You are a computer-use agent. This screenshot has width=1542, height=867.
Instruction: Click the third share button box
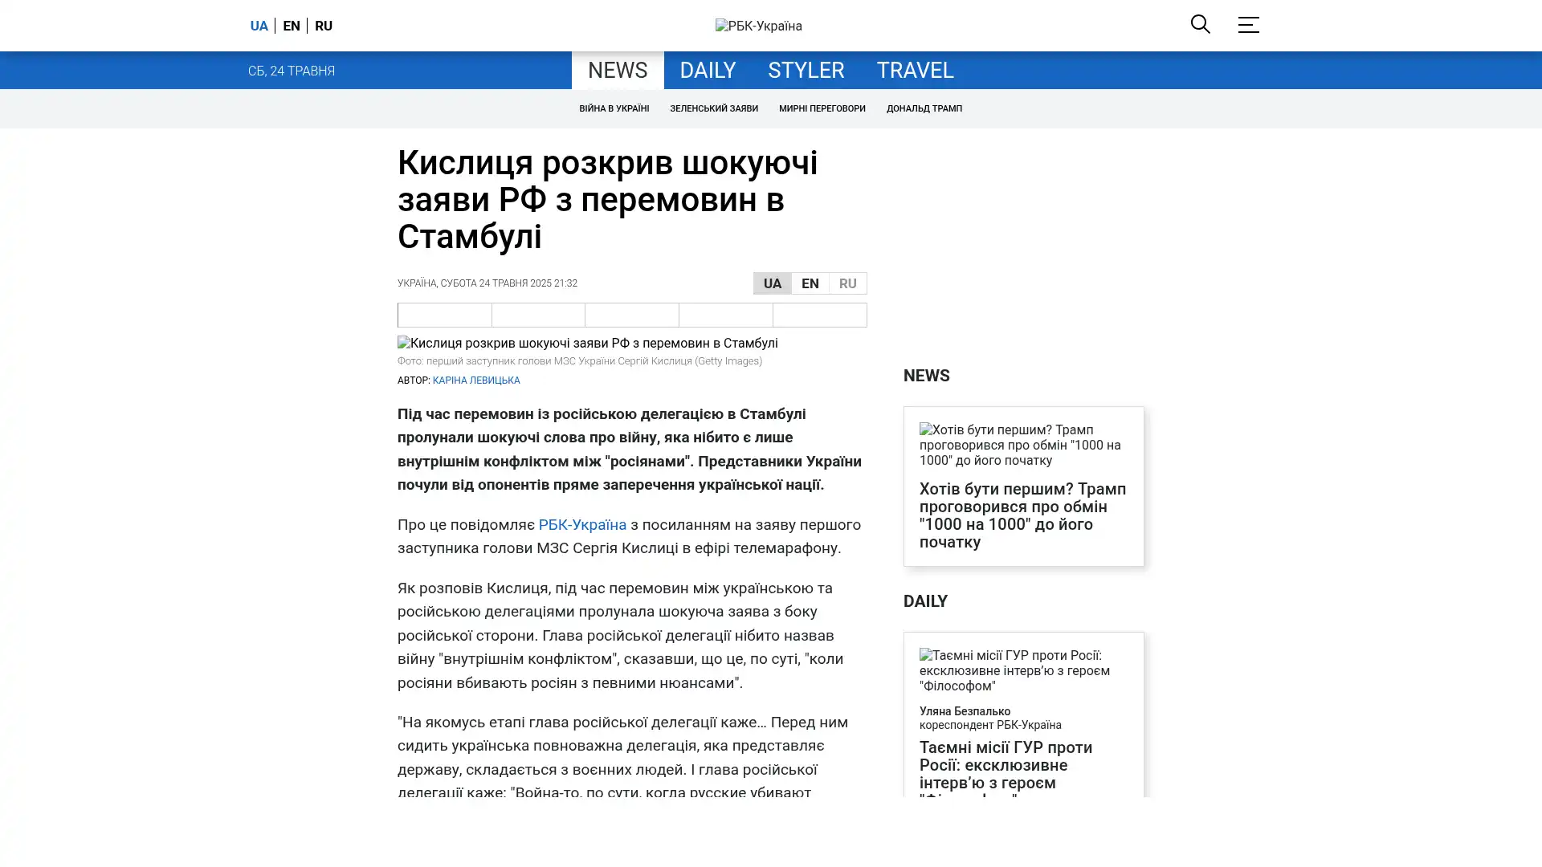click(x=631, y=315)
